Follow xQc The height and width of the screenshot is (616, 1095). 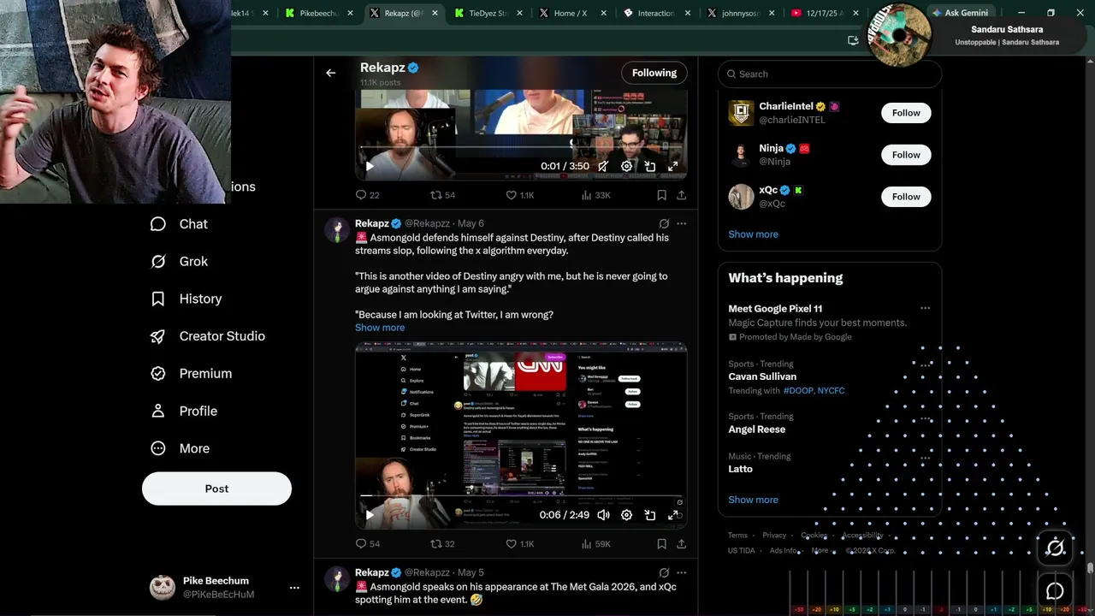pos(906,197)
